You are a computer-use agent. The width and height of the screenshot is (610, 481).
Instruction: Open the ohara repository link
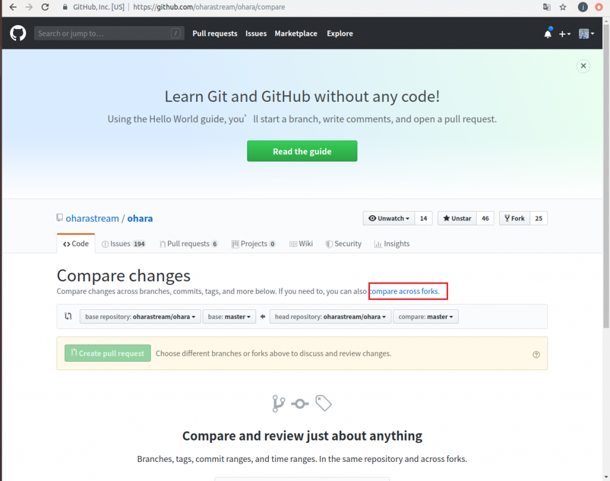click(140, 218)
